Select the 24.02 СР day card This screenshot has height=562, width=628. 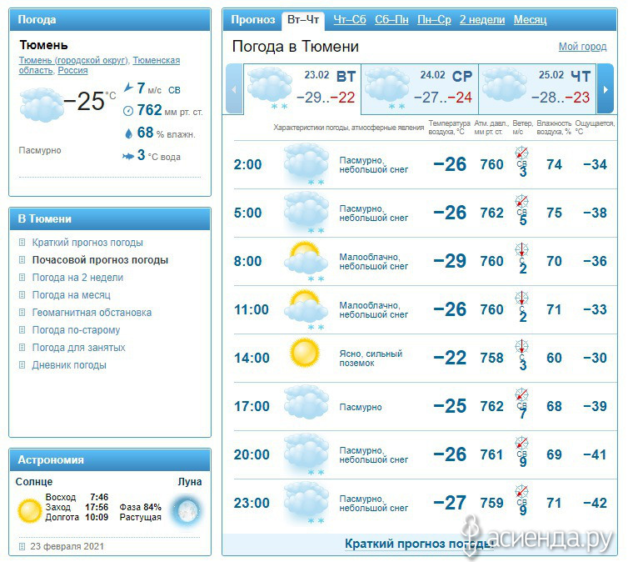(419, 89)
